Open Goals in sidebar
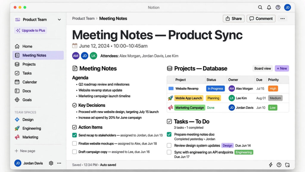The image size is (305, 172). pyautogui.click(x=38, y=100)
